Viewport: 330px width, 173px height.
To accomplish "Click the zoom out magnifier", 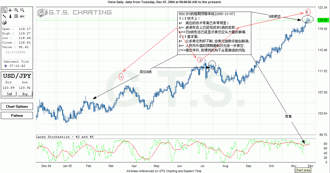I will pos(22,10).
